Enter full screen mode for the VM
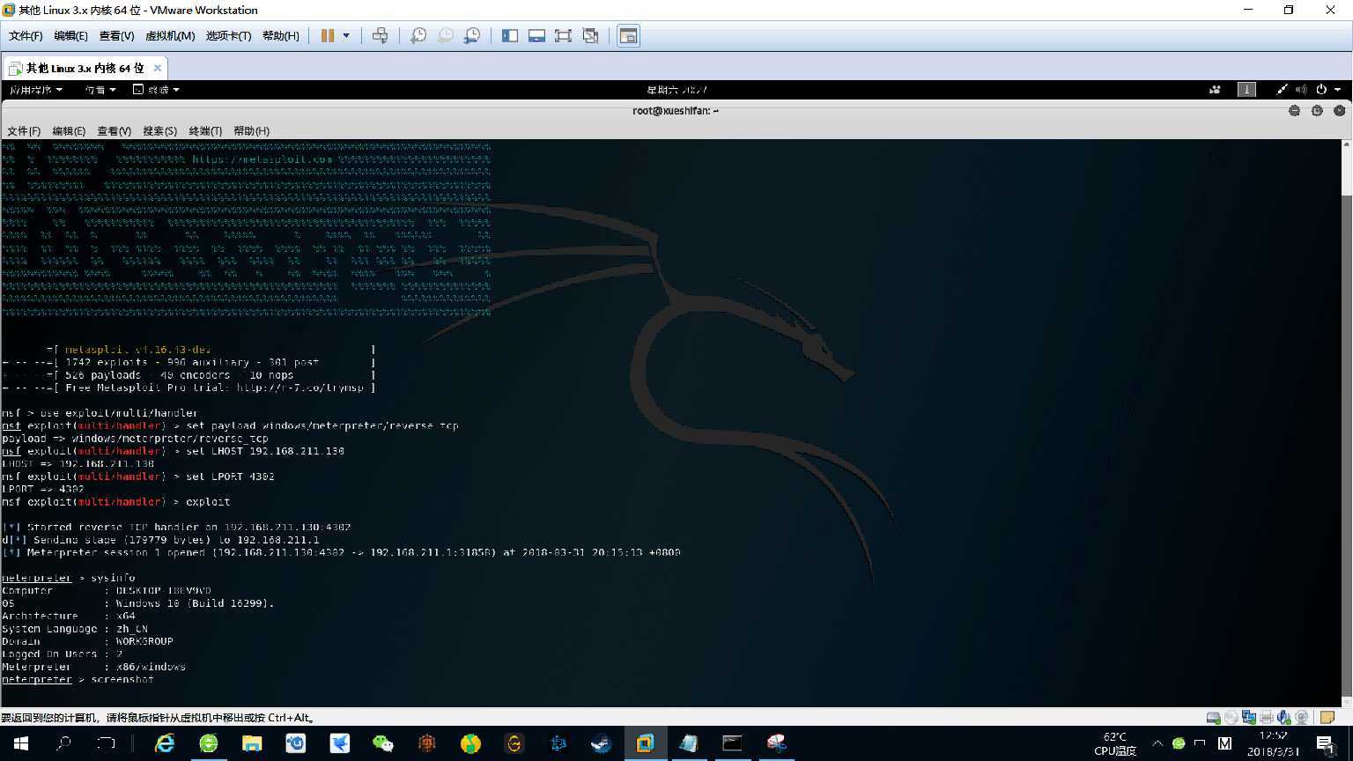Image resolution: width=1353 pixels, height=761 pixels. coord(564,35)
